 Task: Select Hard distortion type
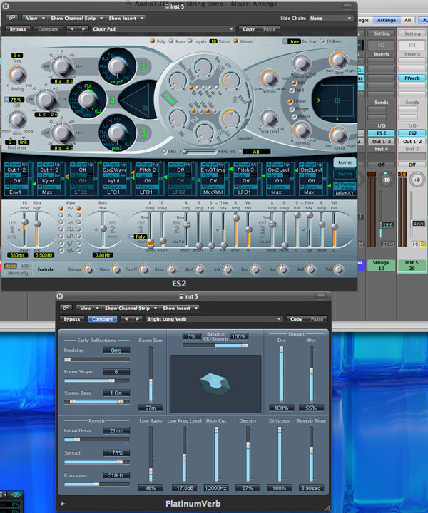coord(292,90)
